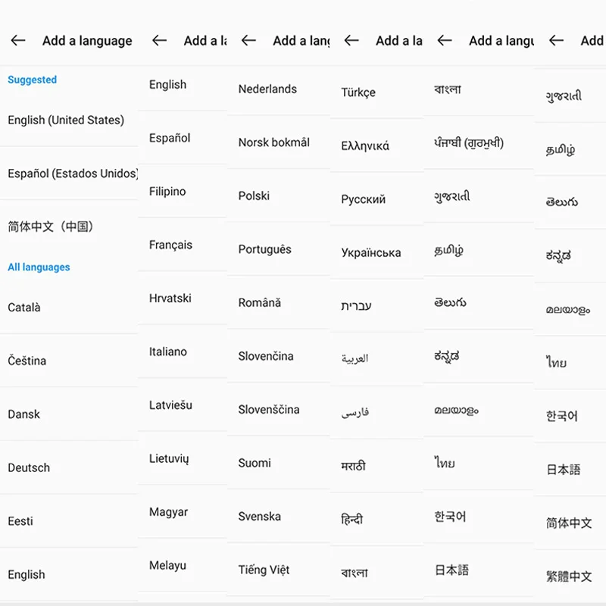This screenshot has height=606, width=606.
Task: Select the suggested English (United States) option
Action: (67, 120)
